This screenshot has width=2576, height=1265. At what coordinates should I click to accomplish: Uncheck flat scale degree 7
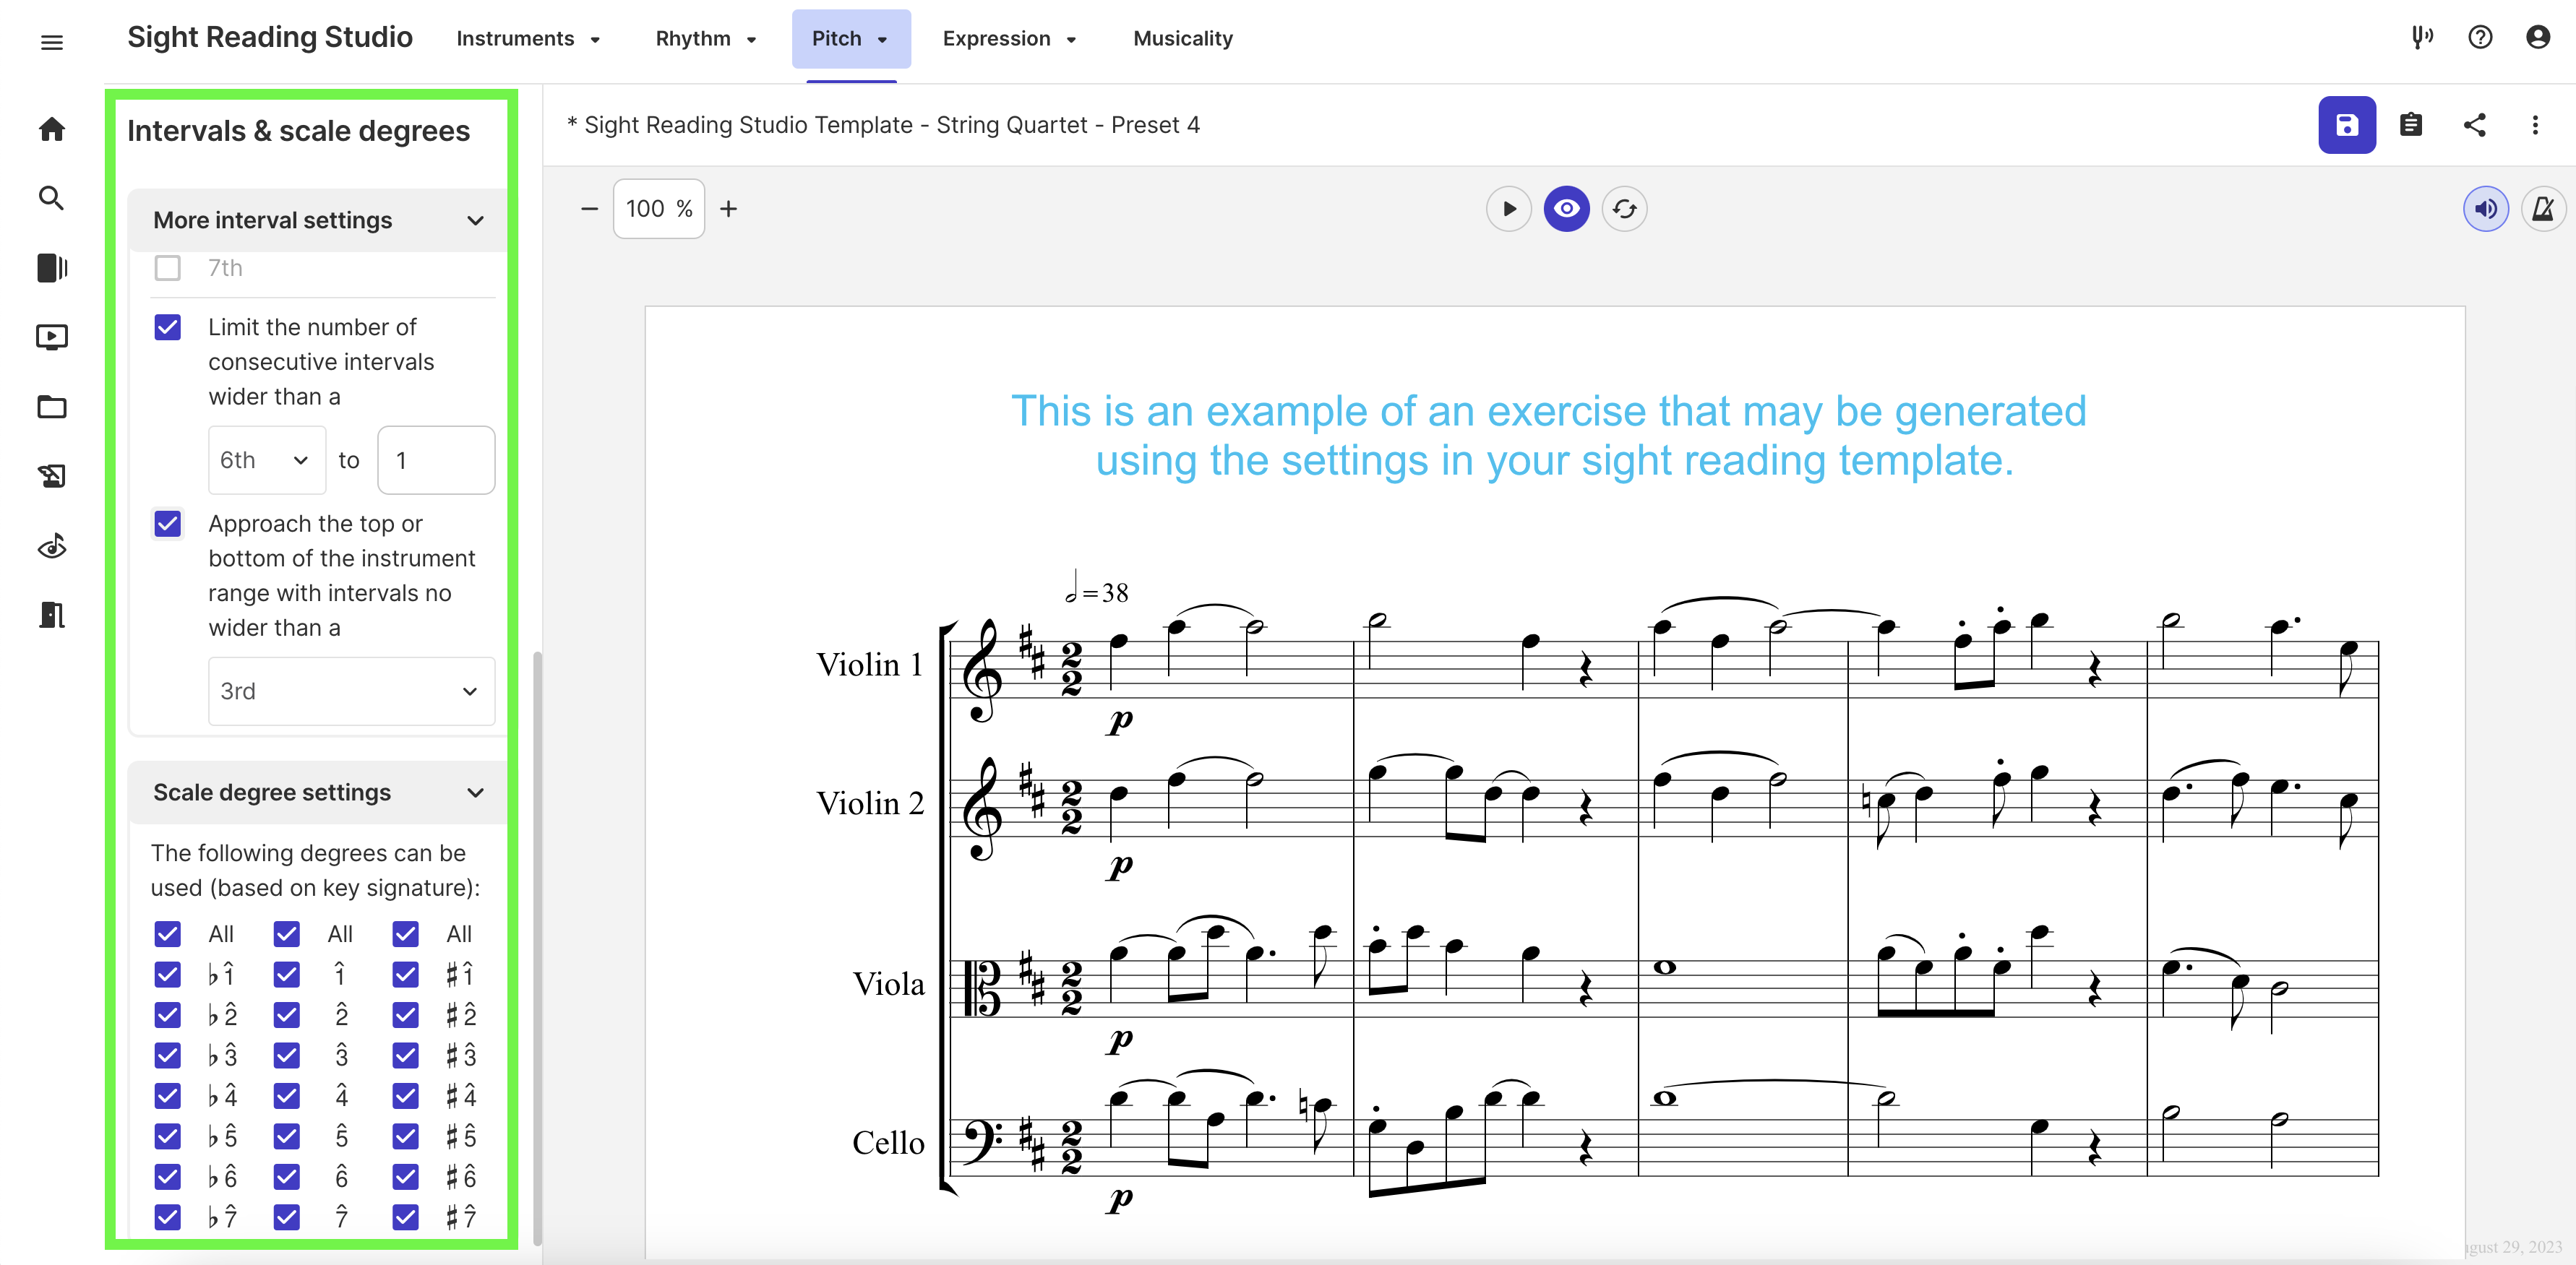click(x=168, y=1218)
